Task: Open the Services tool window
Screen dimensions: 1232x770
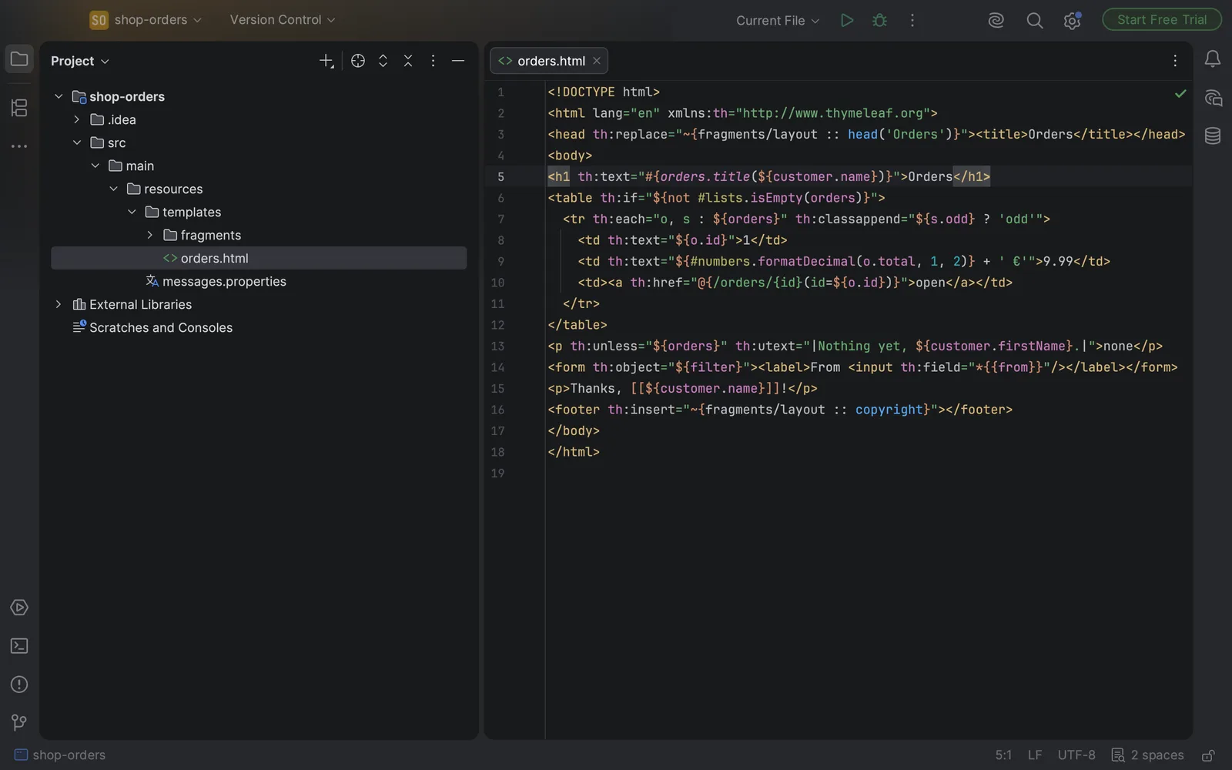Action: (19, 608)
